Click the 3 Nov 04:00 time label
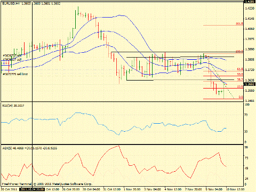Screen dimensions: 256x192 [x=153, y=189]
